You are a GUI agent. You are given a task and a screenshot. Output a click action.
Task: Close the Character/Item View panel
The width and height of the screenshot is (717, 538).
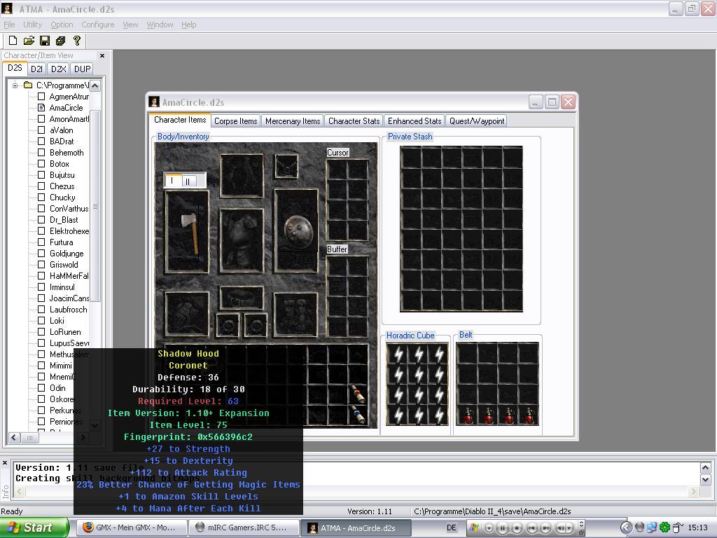point(102,55)
